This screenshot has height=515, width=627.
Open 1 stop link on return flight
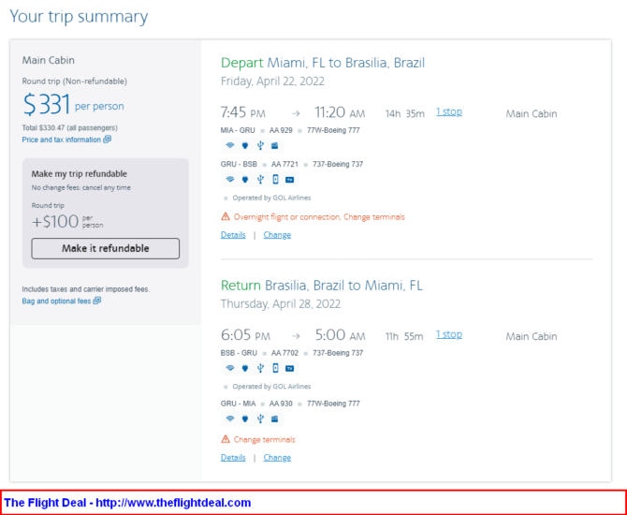449,334
